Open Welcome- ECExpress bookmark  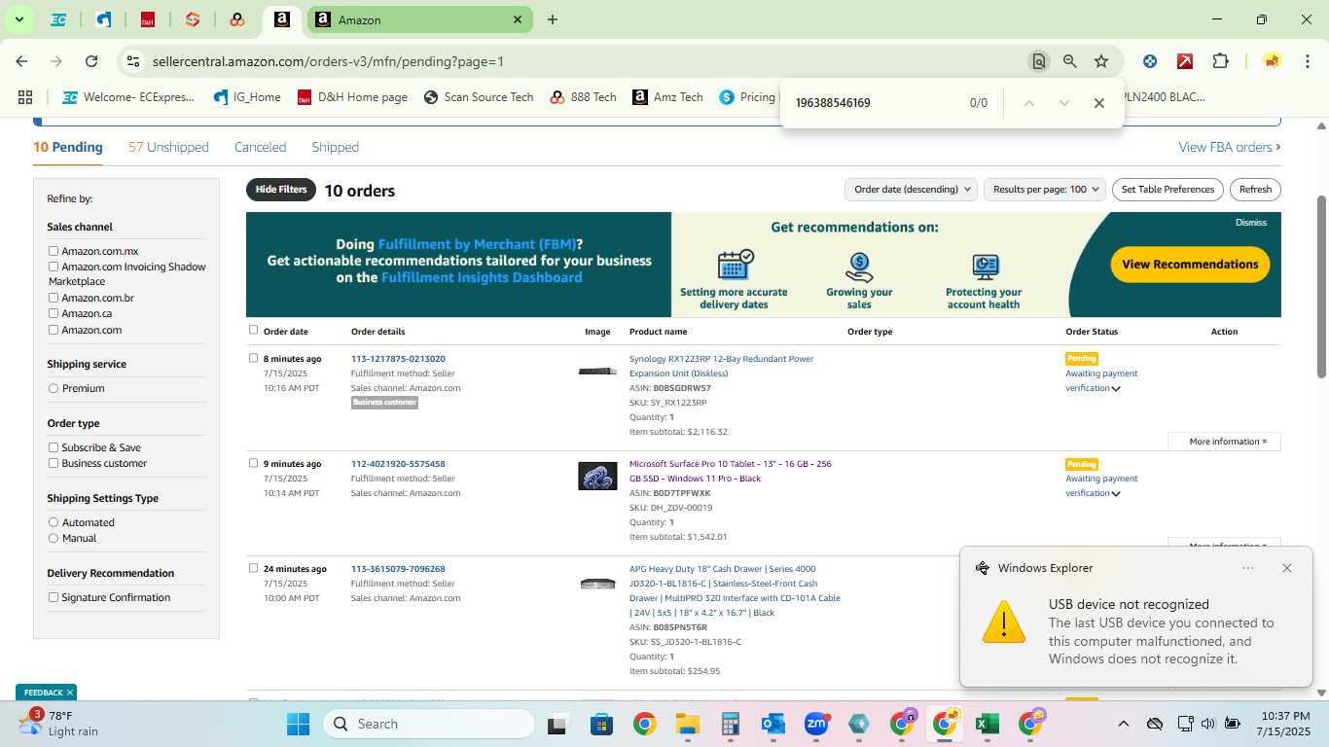click(128, 97)
